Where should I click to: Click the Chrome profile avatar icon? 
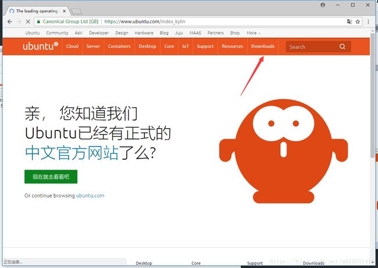(323, 5)
